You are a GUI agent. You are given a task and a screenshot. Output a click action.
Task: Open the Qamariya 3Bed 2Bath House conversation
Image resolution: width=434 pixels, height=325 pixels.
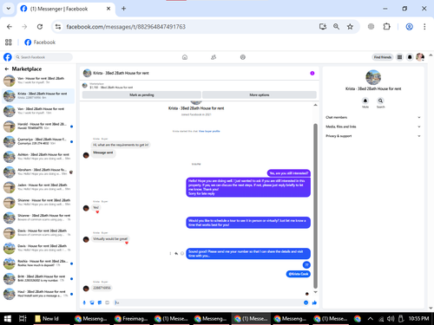[x=38, y=141]
